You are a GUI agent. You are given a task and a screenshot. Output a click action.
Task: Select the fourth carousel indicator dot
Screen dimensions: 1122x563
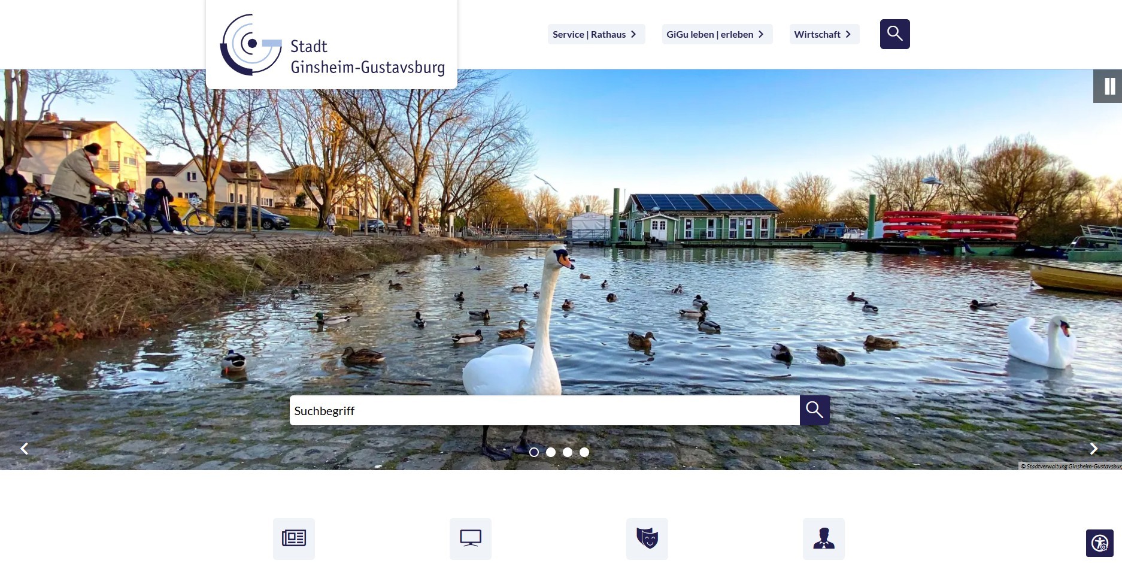(x=584, y=452)
